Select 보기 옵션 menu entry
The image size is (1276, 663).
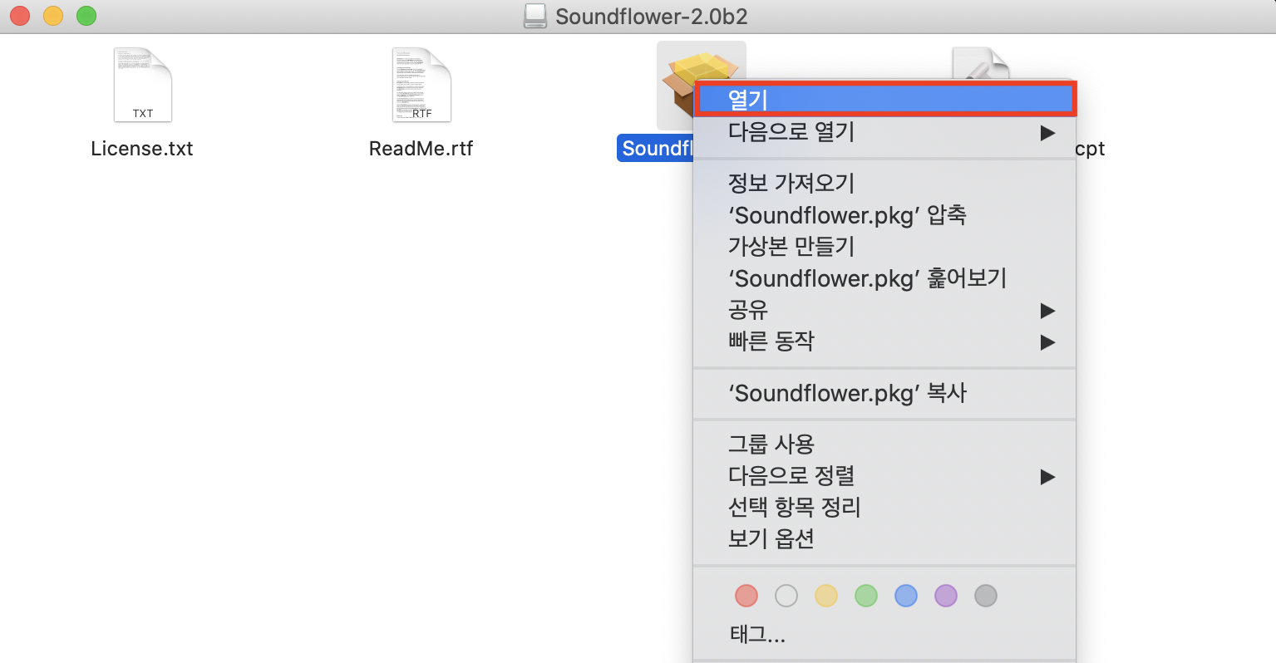pos(884,539)
